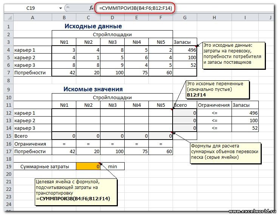Click the 'Искомые значения' title
Screen dimensions: 278x215
click(x=93, y=89)
